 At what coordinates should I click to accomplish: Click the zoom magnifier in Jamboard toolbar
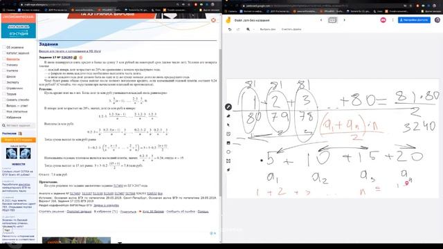[248, 29]
